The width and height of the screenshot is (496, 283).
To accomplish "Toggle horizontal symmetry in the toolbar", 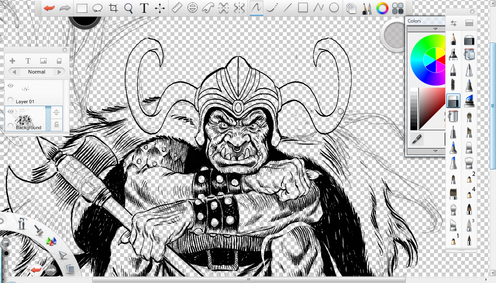I will coord(224,8).
